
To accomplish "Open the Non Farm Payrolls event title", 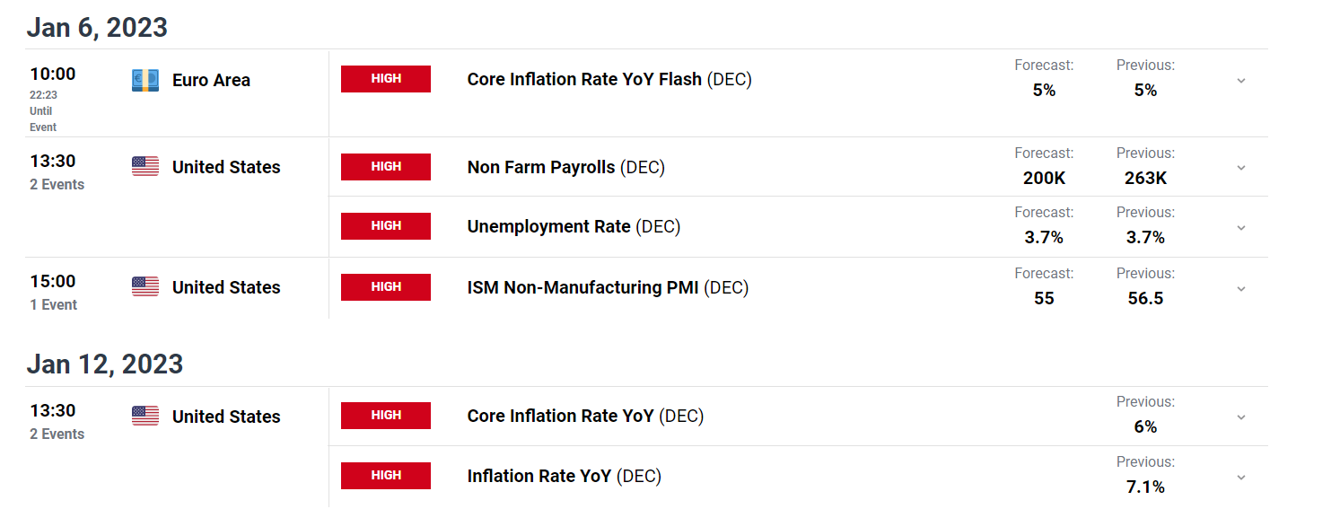I will 566,168.
